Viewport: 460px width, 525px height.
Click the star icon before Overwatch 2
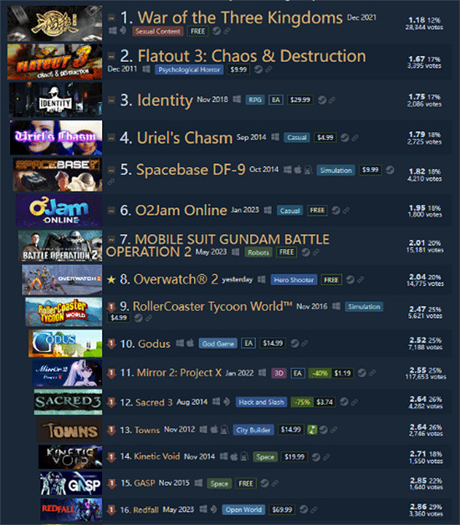point(111,279)
